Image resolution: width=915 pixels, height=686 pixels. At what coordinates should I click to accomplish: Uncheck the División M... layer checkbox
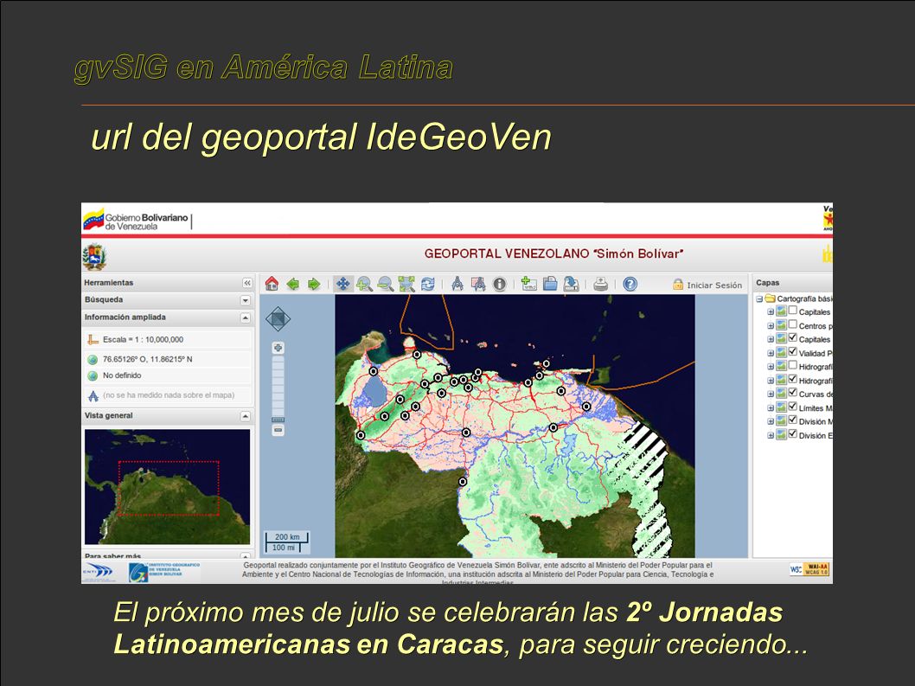coord(792,420)
